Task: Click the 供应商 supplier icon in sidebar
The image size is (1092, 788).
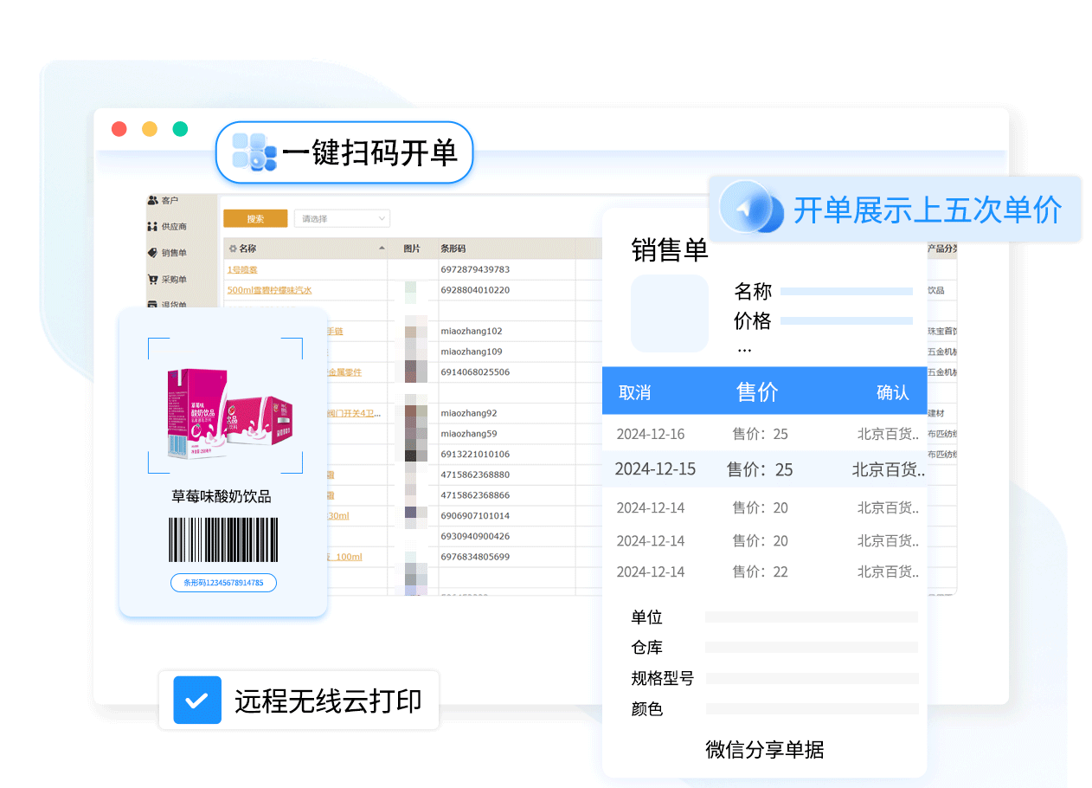Action: pyautogui.click(x=153, y=227)
